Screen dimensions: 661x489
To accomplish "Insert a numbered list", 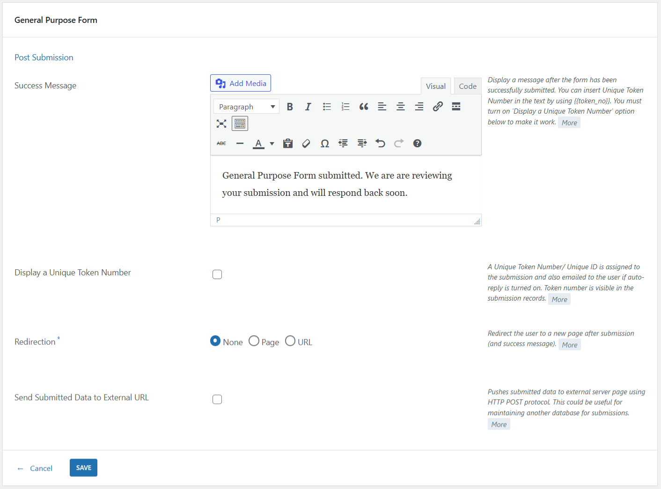I will 345,107.
